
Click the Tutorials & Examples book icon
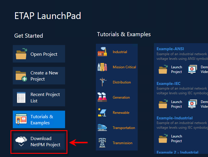coord(21,119)
